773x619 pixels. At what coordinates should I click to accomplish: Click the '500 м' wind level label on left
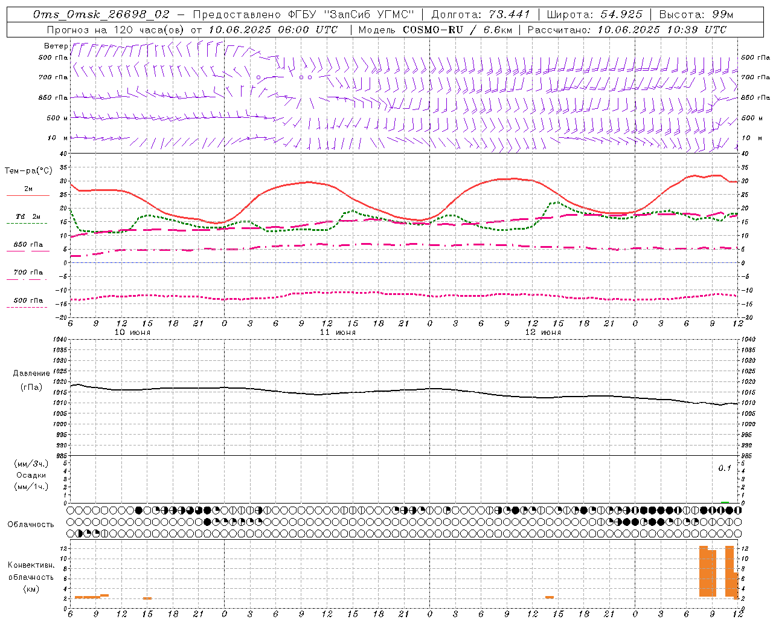tap(58, 118)
